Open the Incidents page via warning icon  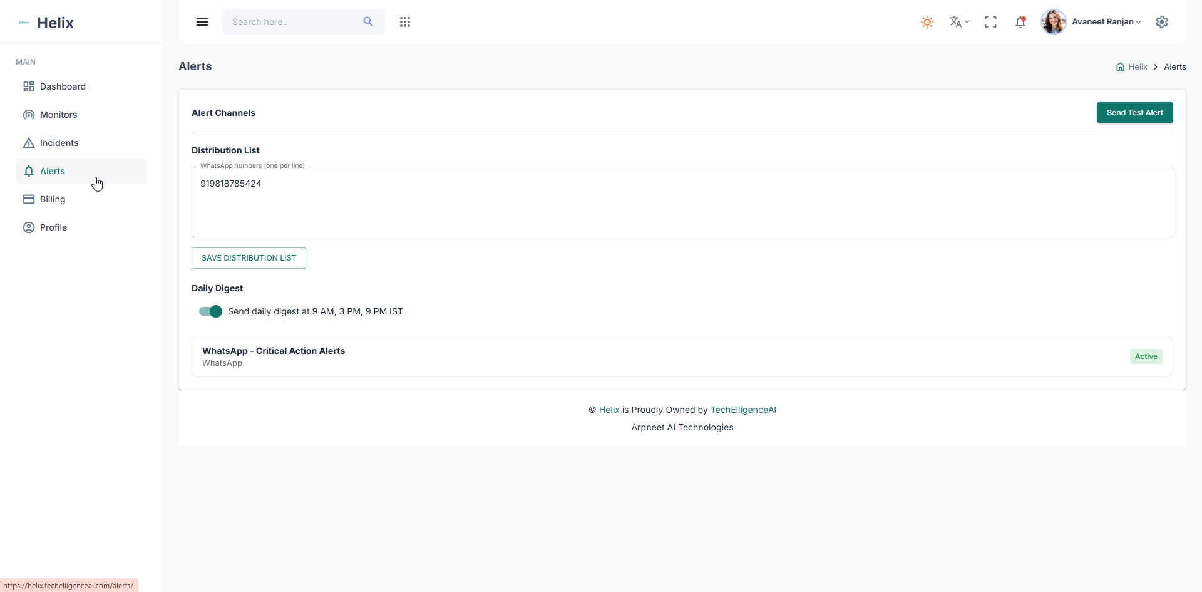(29, 143)
